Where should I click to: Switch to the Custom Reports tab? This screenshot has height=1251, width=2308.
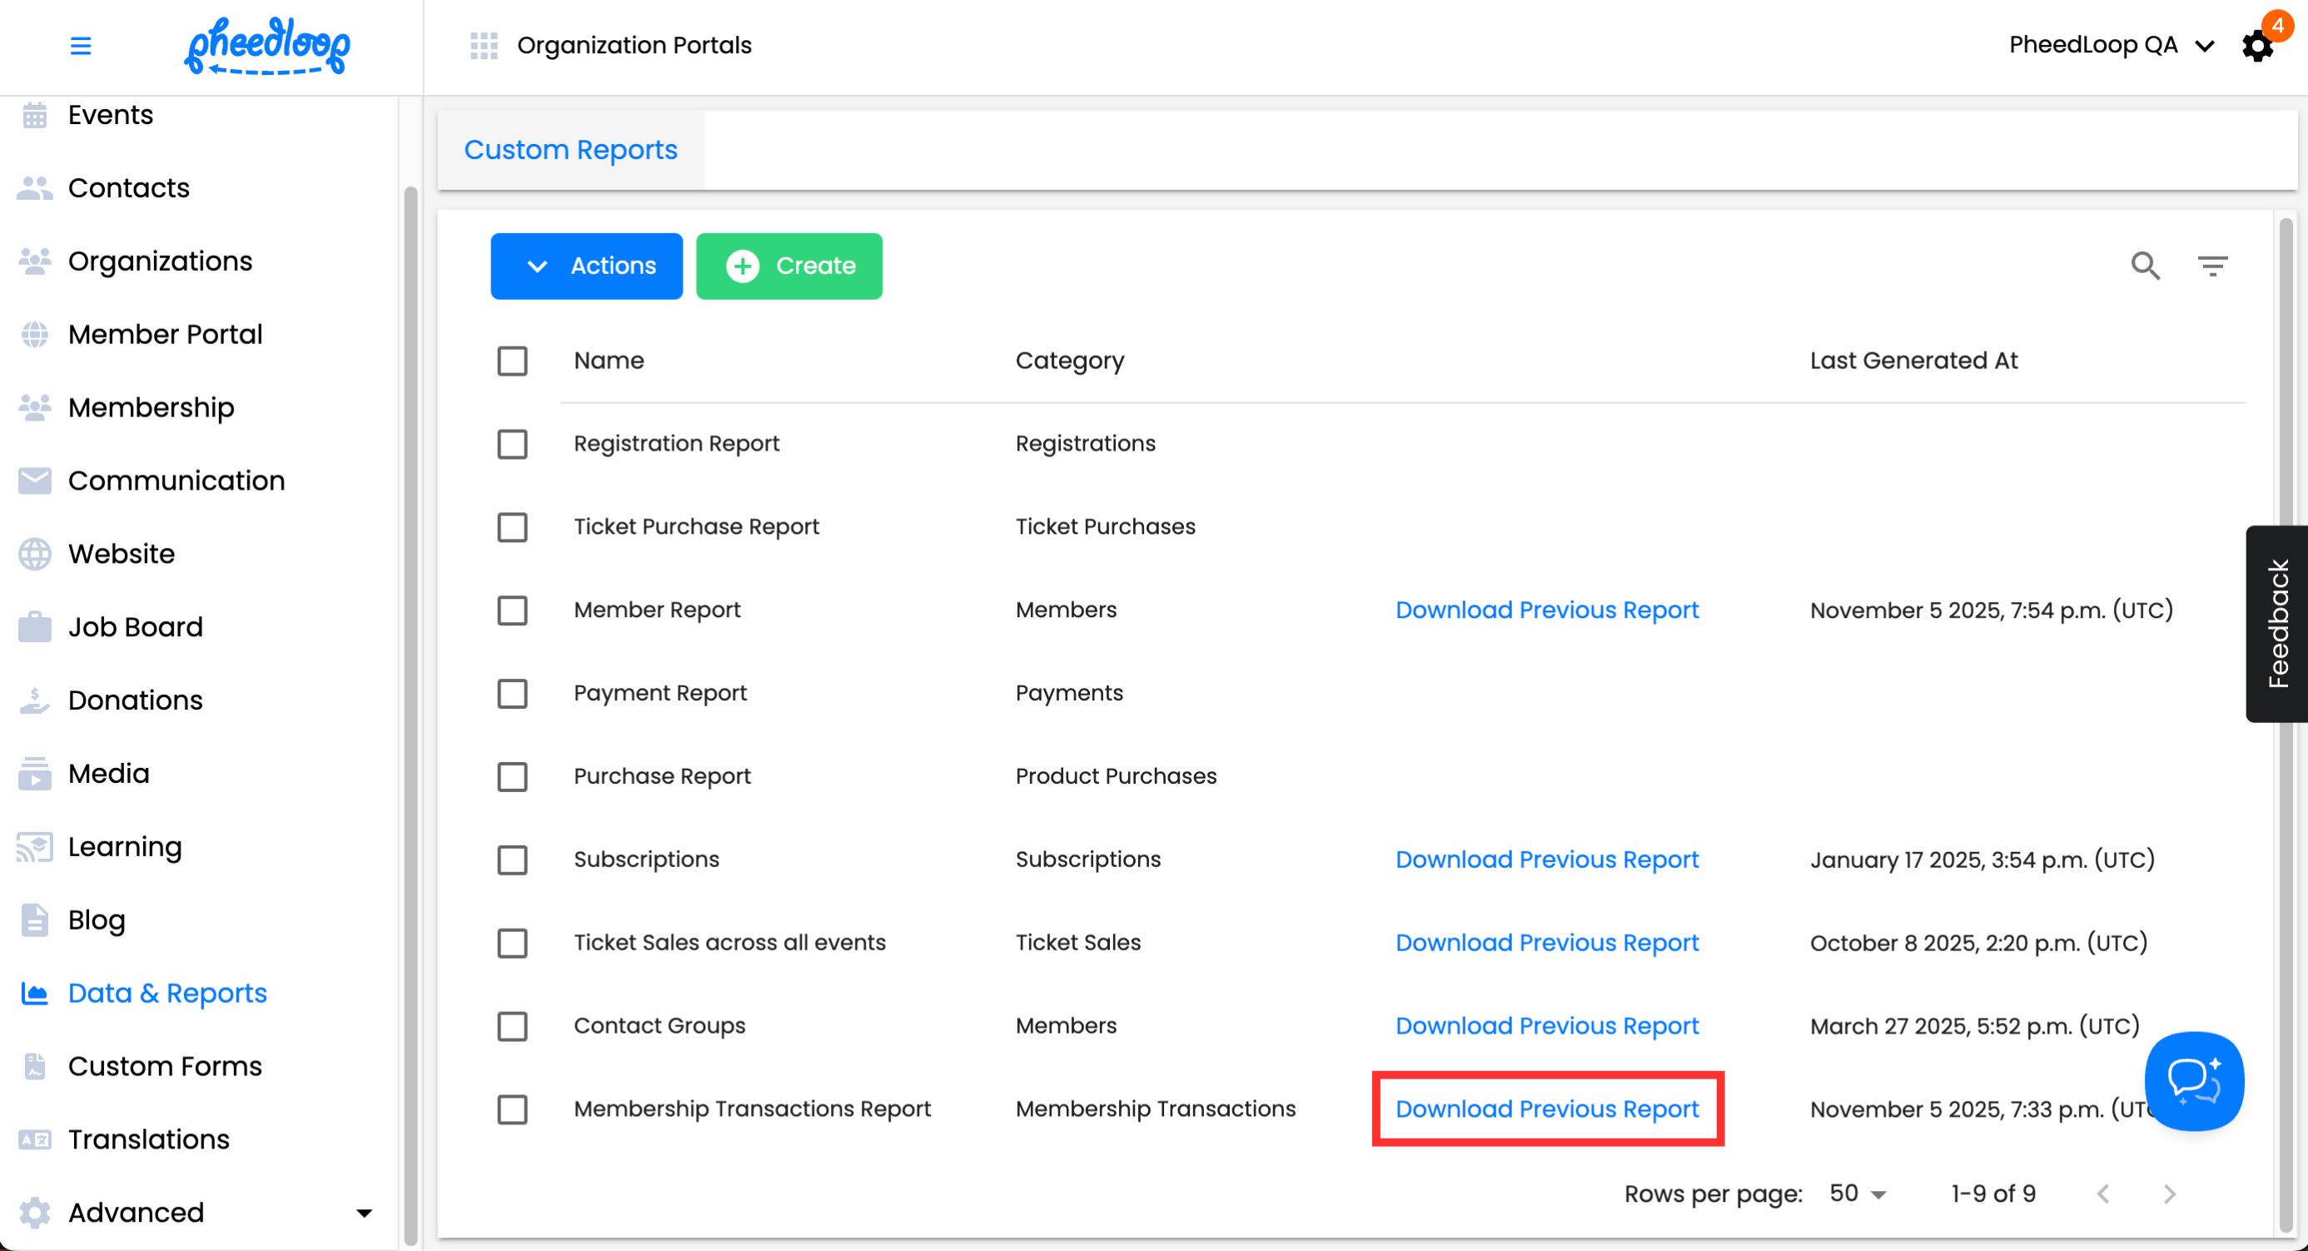[570, 150]
